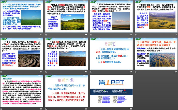Select slide 14 with the green hillside photo
Screen dimensions: 178x110
pos(67,16)
